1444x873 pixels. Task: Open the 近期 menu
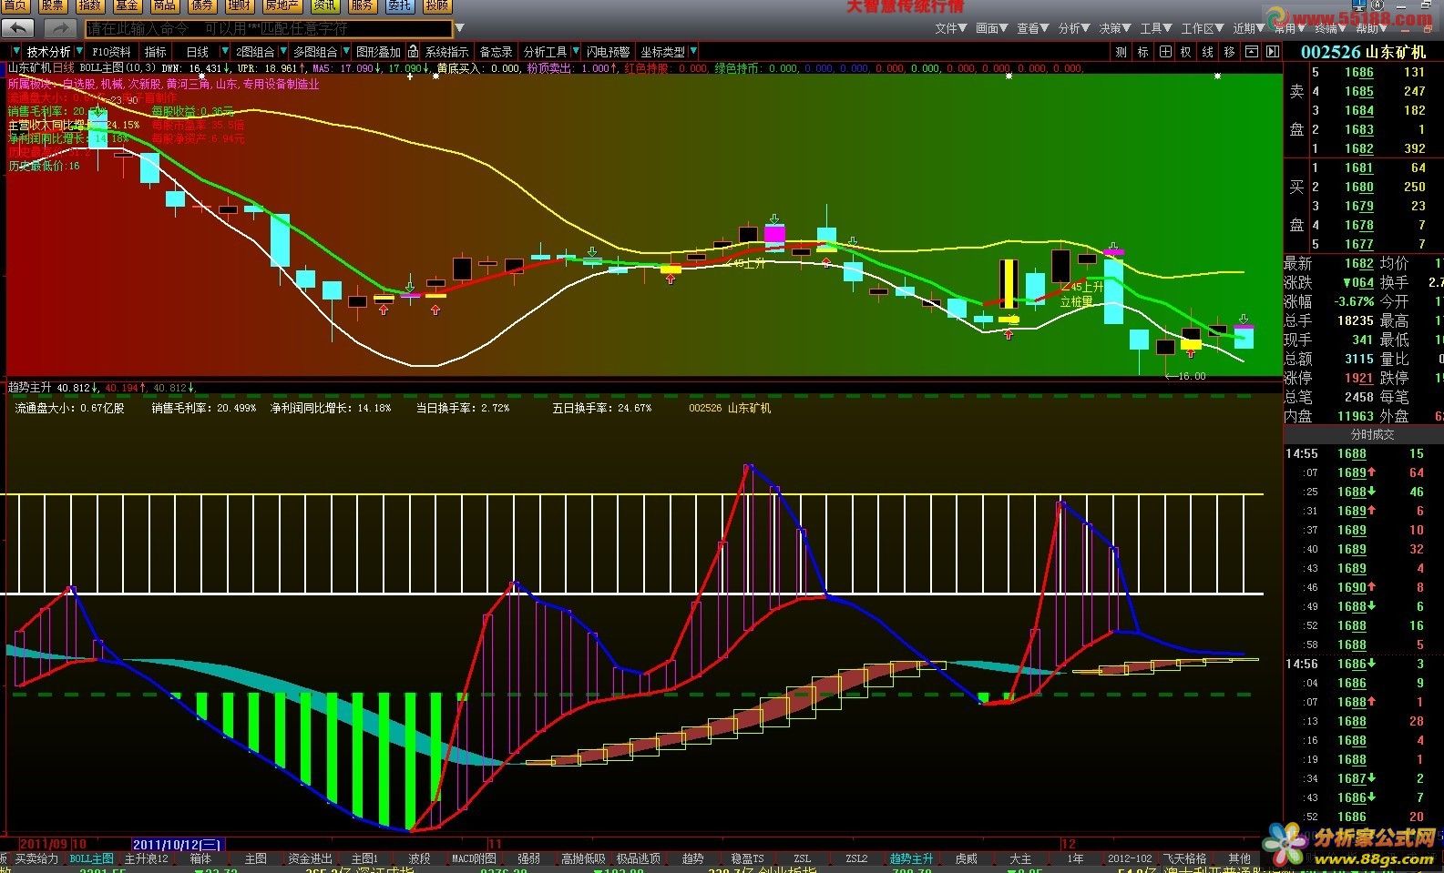[x=1249, y=29]
